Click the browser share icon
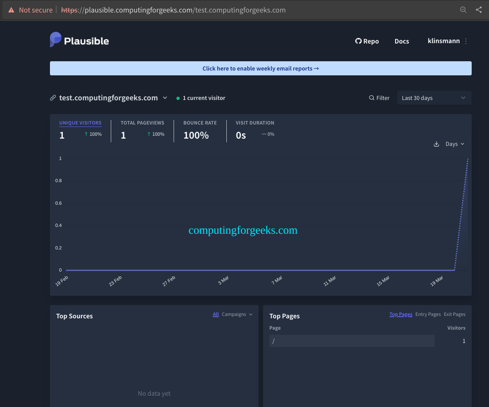Image resolution: width=489 pixels, height=407 pixels. tap(479, 10)
